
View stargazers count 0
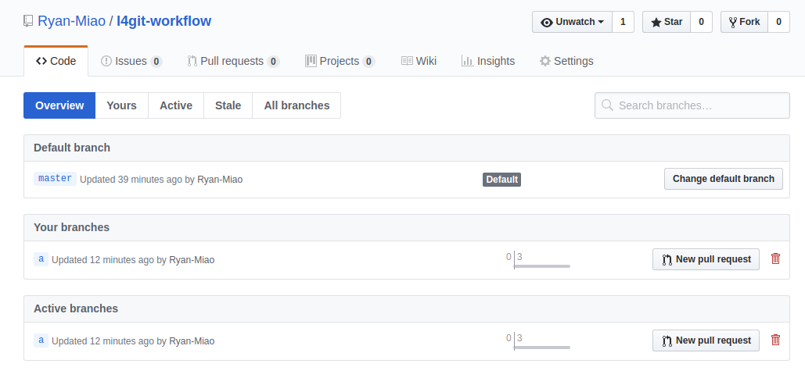tap(701, 22)
